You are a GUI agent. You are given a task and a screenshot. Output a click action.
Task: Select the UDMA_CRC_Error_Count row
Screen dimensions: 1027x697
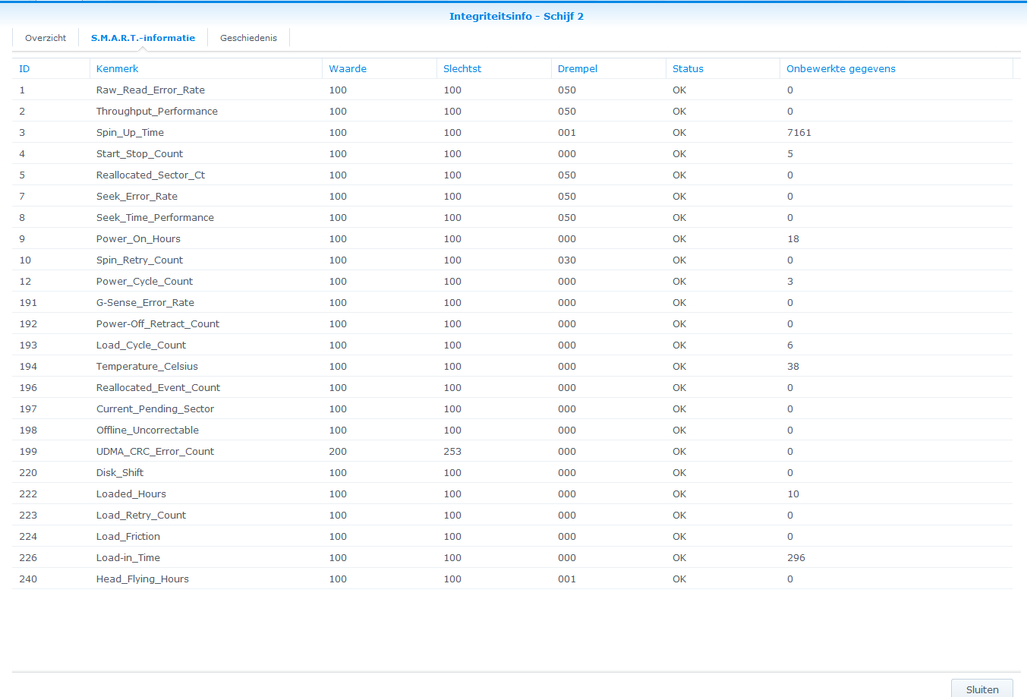click(x=155, y=452)
